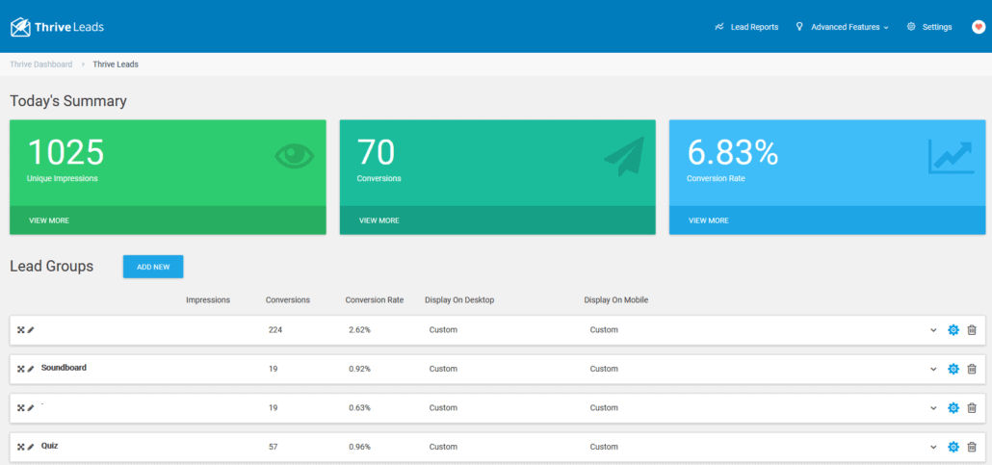Click the 1025 unique impressions figure
This screenshot has height=465, width=992.
click(x=65, y=152)
